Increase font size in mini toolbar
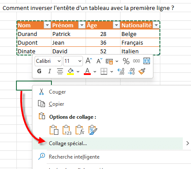 (89, 61)
